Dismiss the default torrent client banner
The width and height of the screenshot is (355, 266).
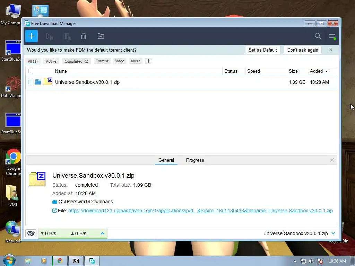pos(330,50)
